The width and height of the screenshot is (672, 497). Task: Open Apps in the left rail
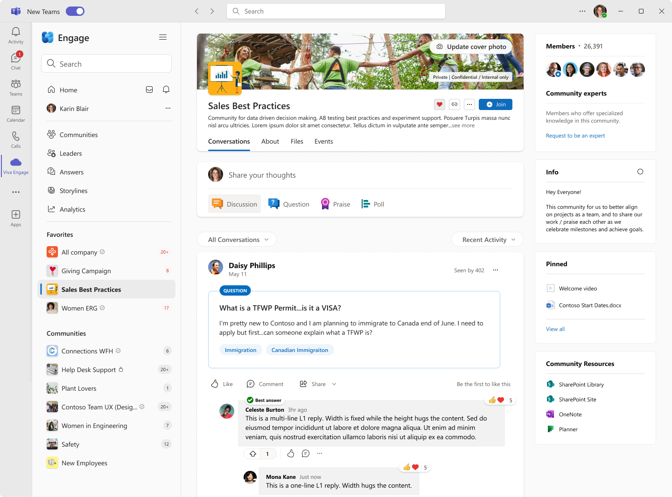[16, 218]
